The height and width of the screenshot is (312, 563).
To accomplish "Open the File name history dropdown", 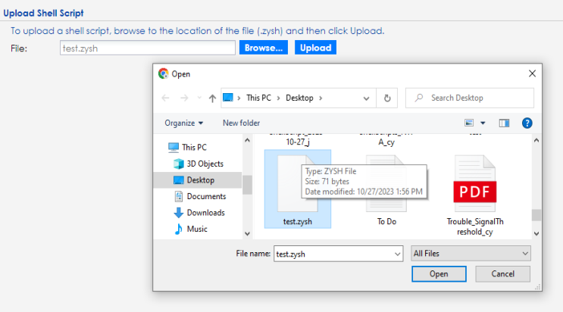I will click(x=395, y=254).
